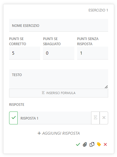Click inside the Testo text area

(x=59, y=79)
